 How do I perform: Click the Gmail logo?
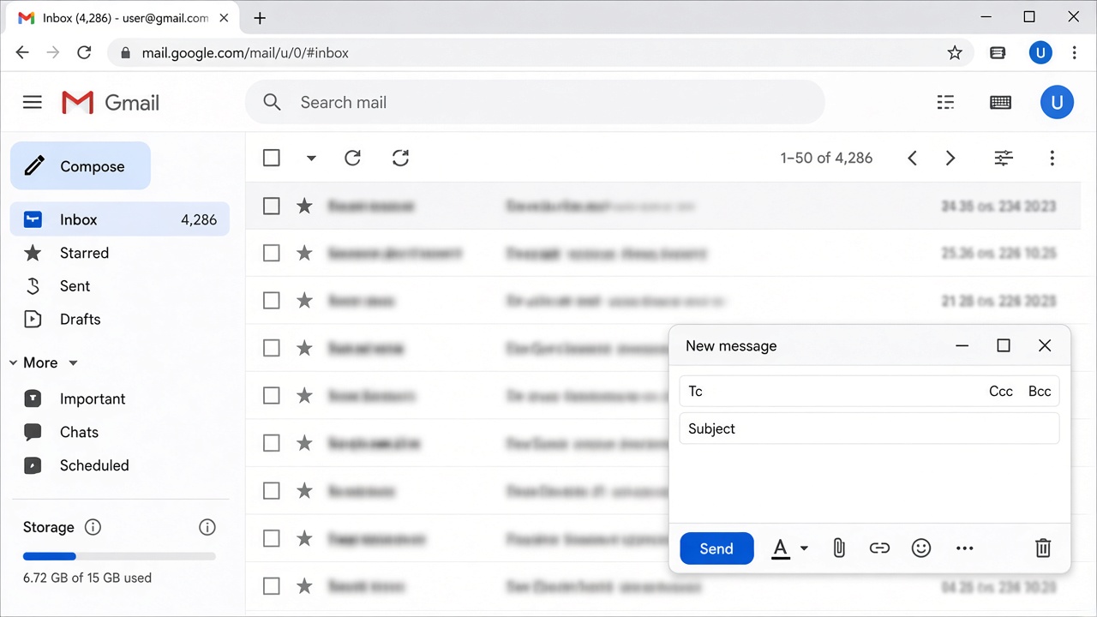[111, 103]
